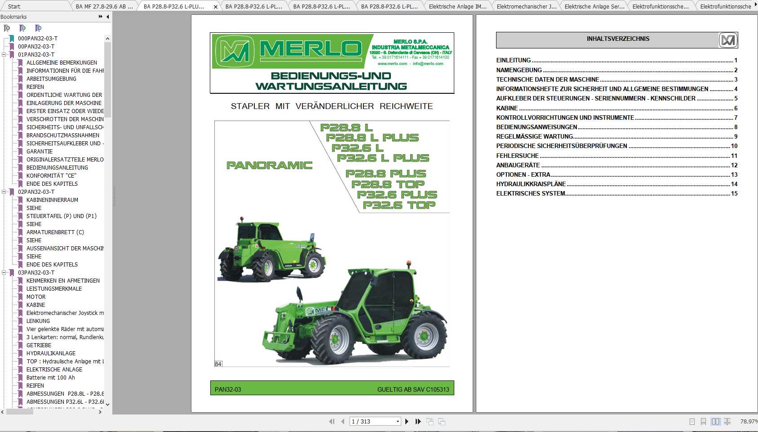Image resolution: width=758 pixels, height=432 pixels.
Task: Click the add new bookmark icon
Action: (x=22, y=28)
